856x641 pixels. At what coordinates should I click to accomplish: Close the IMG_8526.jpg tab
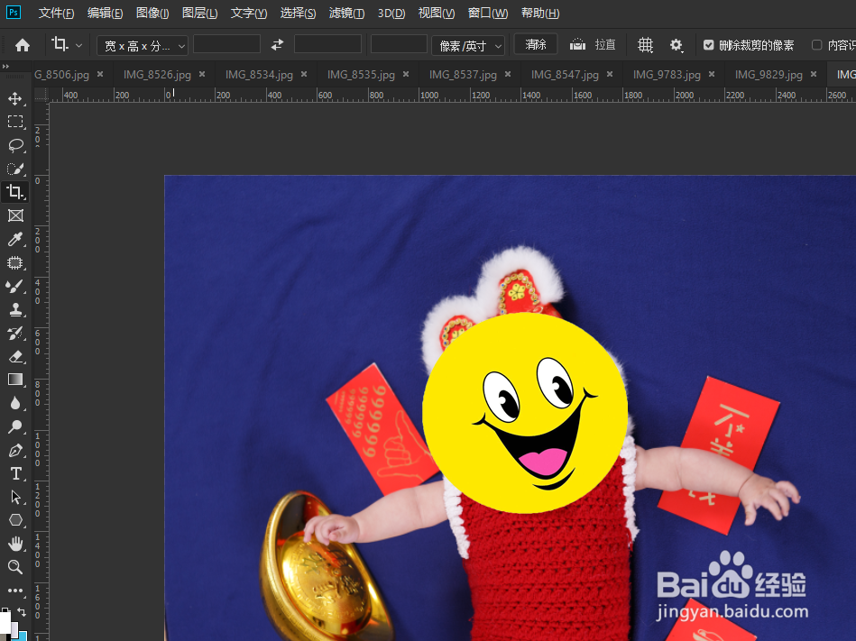pos(202,74)
